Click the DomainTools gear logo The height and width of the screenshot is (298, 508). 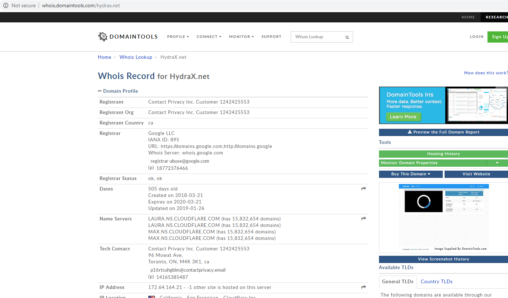tap(103, 36)
